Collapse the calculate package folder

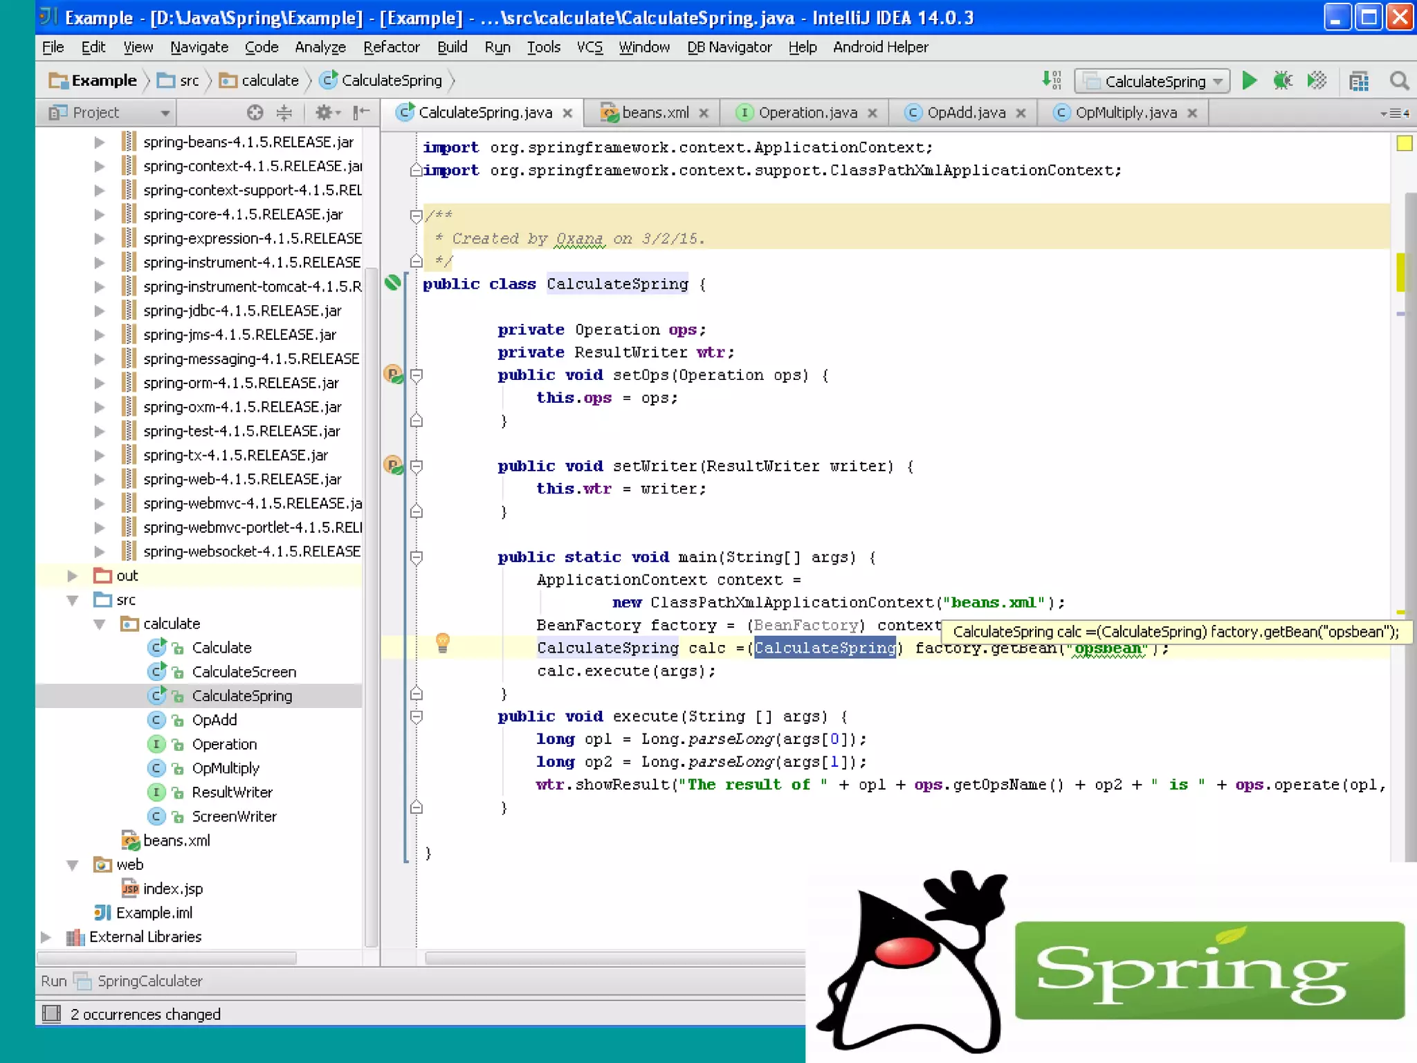pos(100,624)
